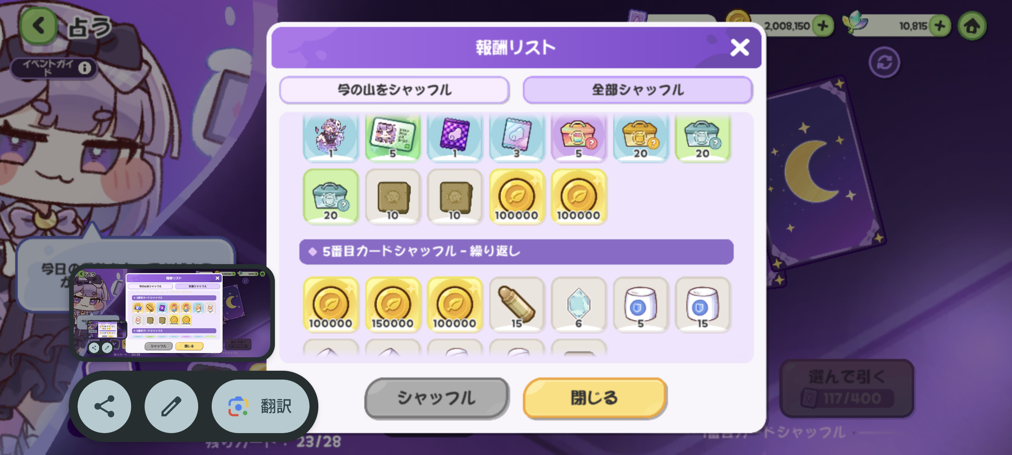This screenshot has width=1012, height=455.
Task: Add leaf gems with plus icon
Action: coord(940,26)
